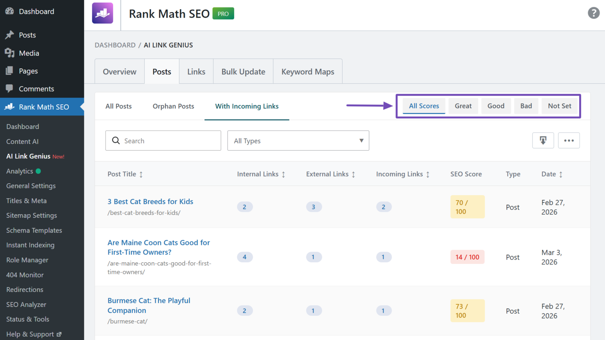Switch to the Overview tab
This screenshot has height=340, width=605.
pos(120,72)
